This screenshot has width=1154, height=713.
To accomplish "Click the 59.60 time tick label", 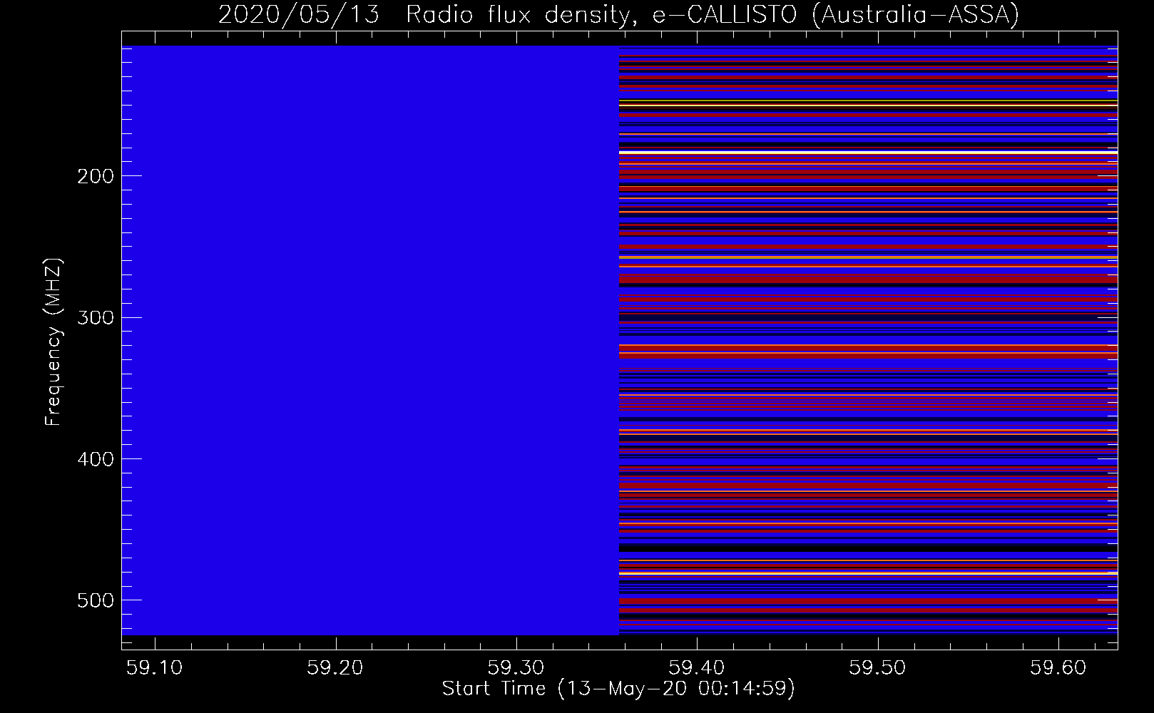I will 1058,667.
